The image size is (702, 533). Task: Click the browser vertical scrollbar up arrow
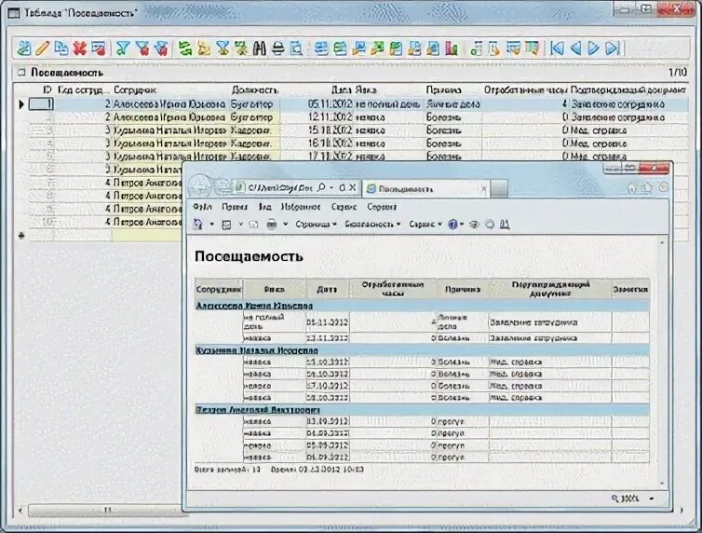[x=662, y=242]
